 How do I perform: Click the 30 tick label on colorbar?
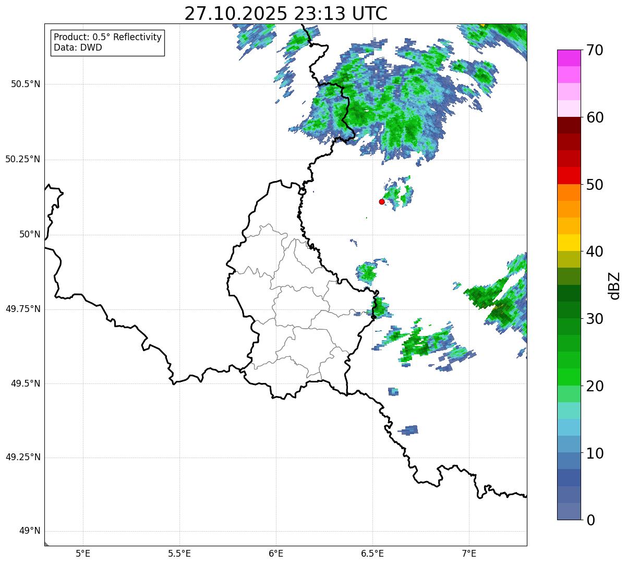595,319
